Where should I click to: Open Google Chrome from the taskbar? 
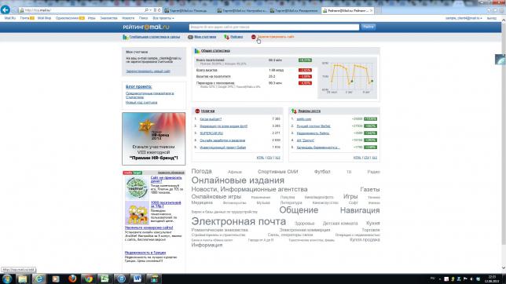pyautogui.click(x=89, y=279)
